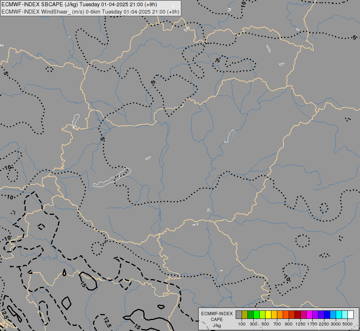This screenshot has width=360, height=331.
Task: Select the dark green CAPE legend swatch
Action: pos(251,314)
